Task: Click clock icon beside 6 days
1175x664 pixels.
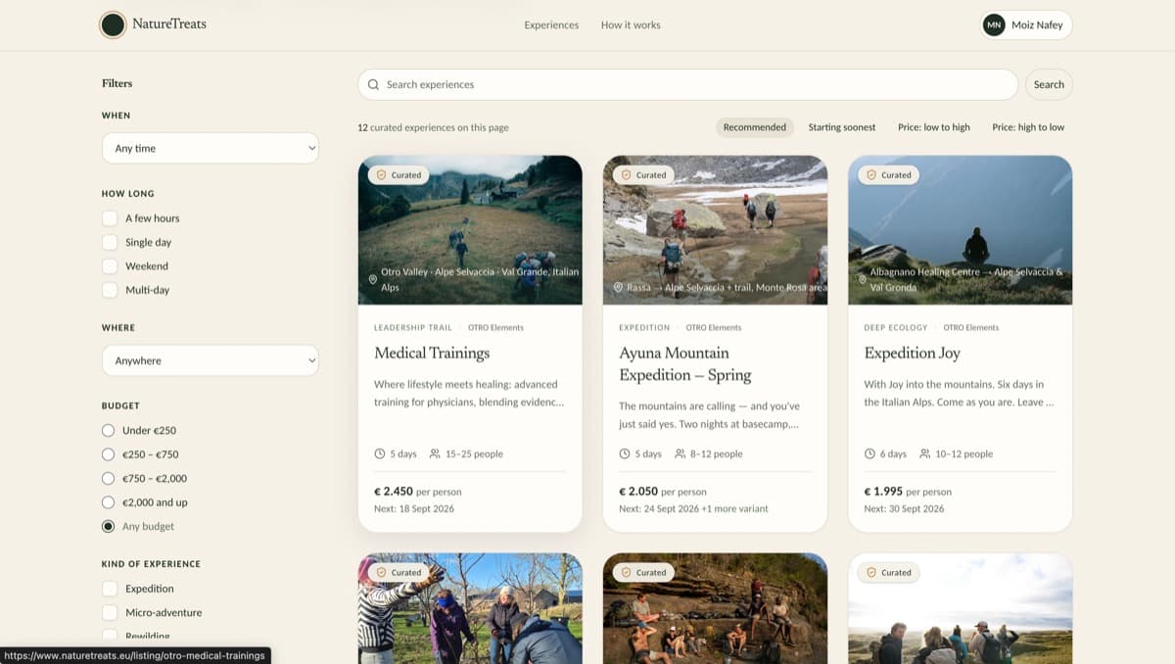Action: tap(869, 453)
